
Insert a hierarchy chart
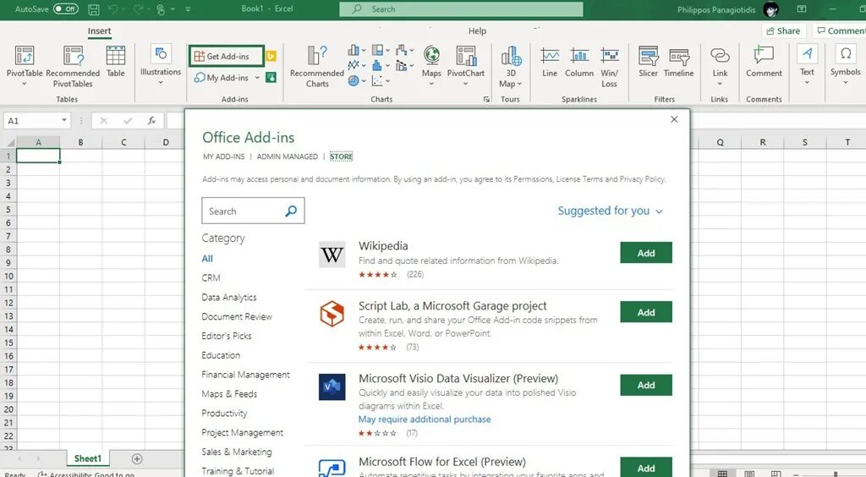click(381, 50)
